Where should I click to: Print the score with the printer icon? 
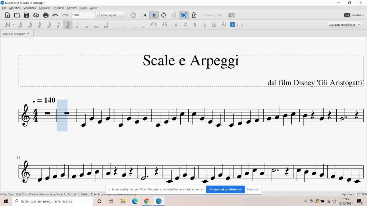click(x=46, y=15)
